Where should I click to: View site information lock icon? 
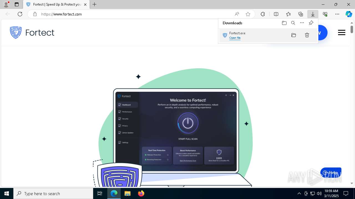point(35,14)
